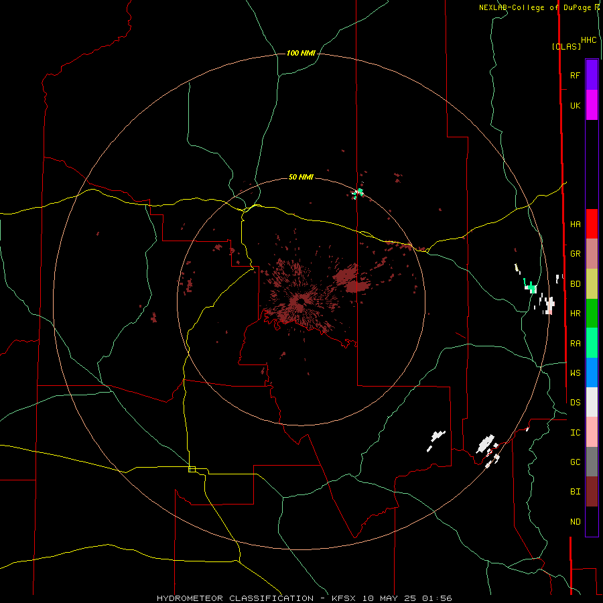603x603 pixels.
Task: Click the HA legend label
Action: 575,224
